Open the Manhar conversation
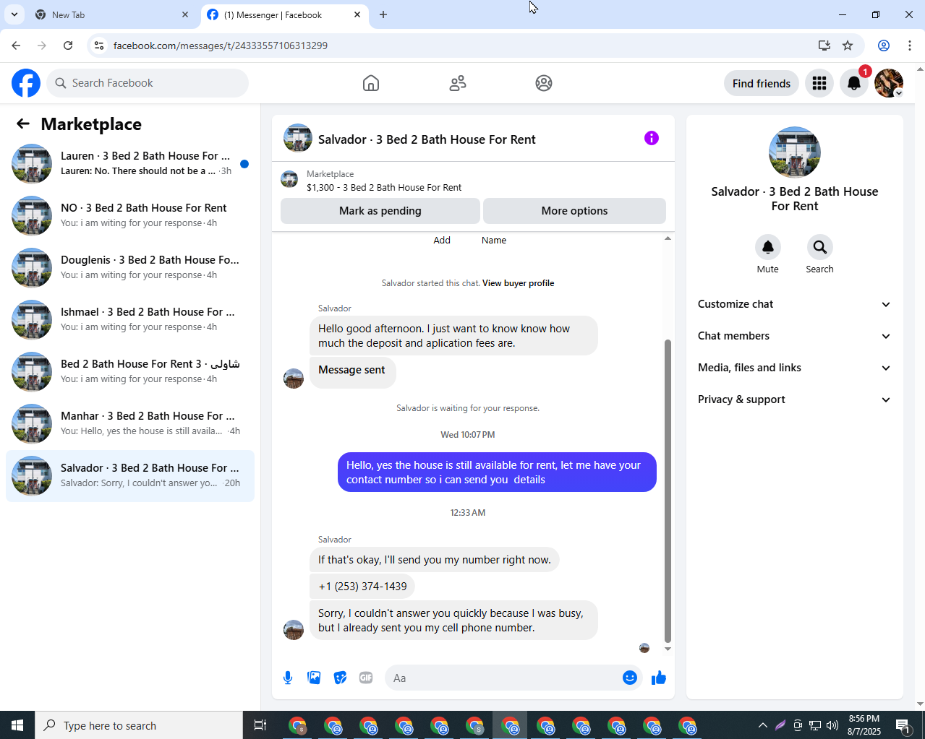Image resolution: width=925 pixels, height=739 pixels. coord(130,423)
